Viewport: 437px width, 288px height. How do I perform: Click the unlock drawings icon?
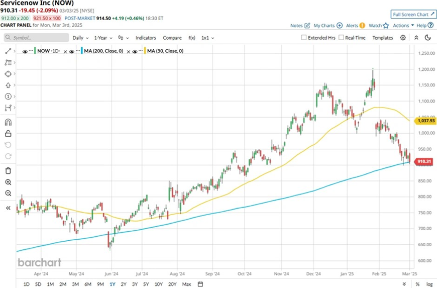pos(8,134)
